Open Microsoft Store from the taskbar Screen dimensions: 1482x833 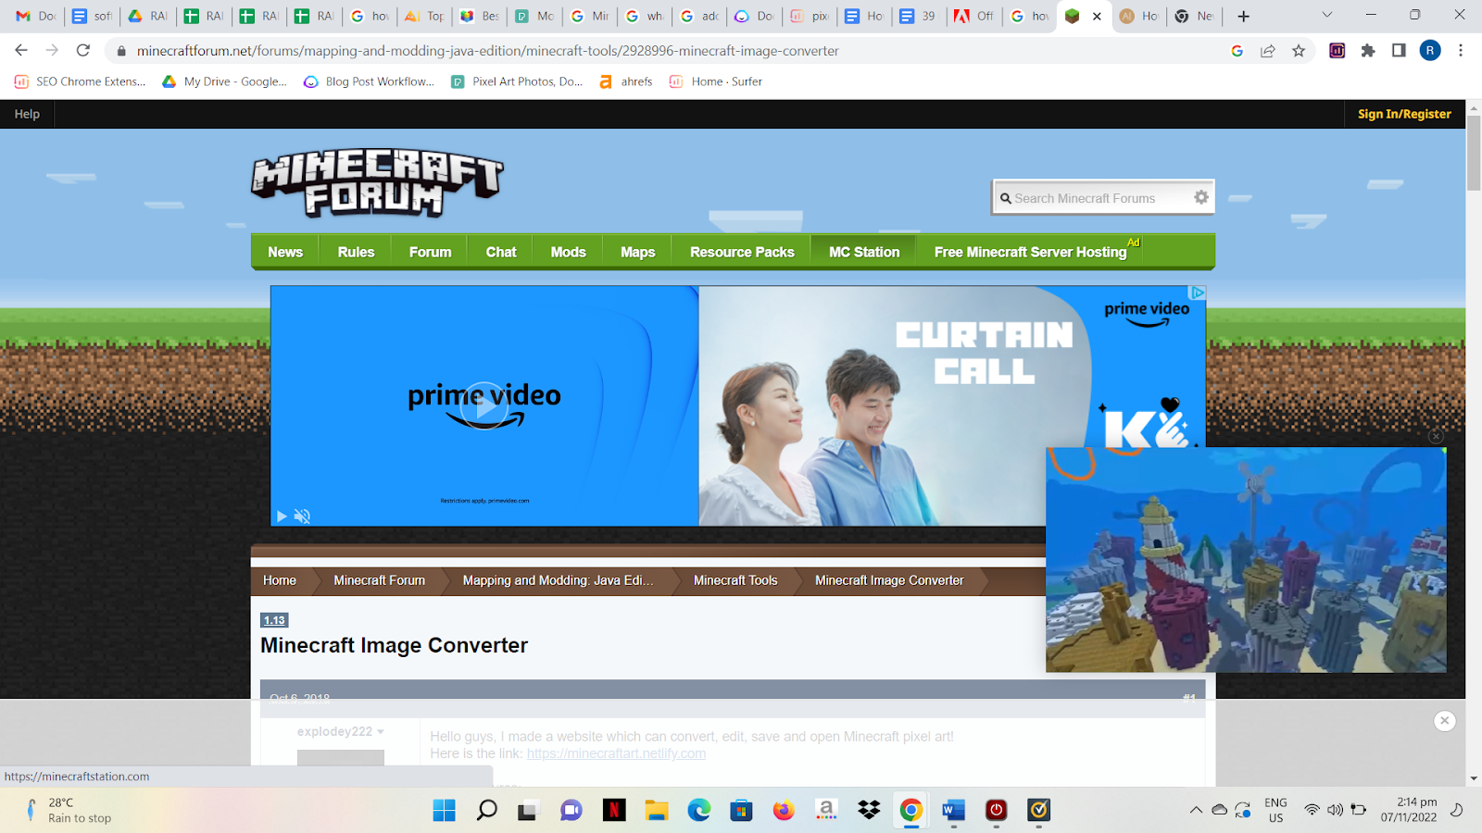click(x=741, y=811)
